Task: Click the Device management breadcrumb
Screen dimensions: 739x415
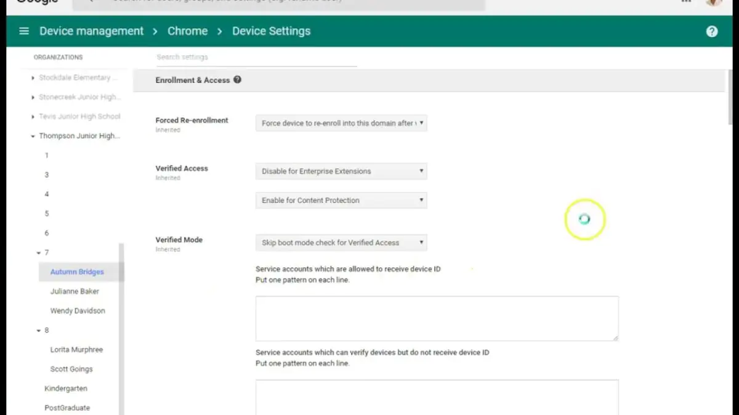Action: pyautogui.click(x=91, y=31)
